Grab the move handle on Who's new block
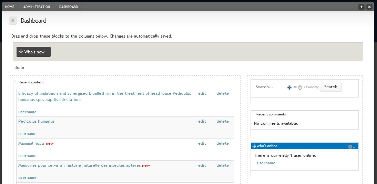Viewport: 377px width, 184px height. click(21, 51)
